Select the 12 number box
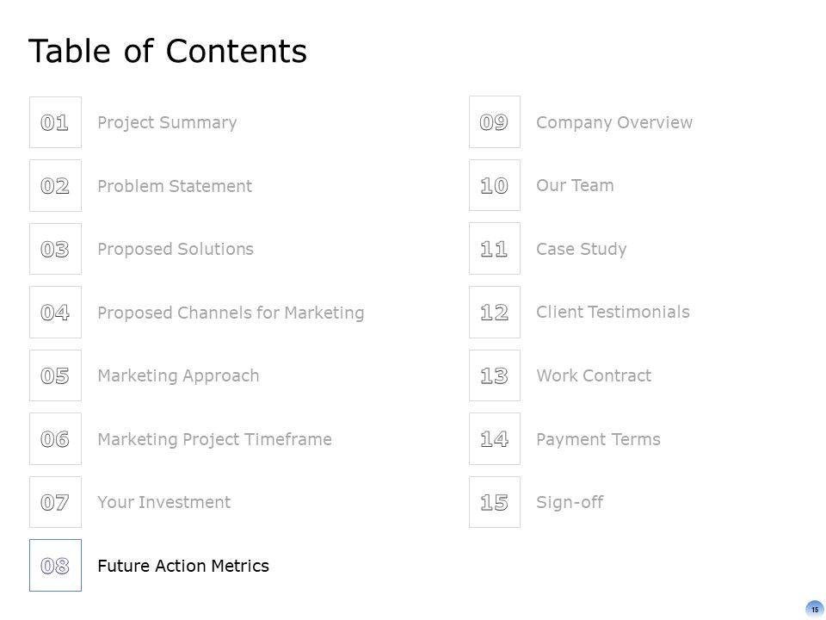 pos(494,312)
